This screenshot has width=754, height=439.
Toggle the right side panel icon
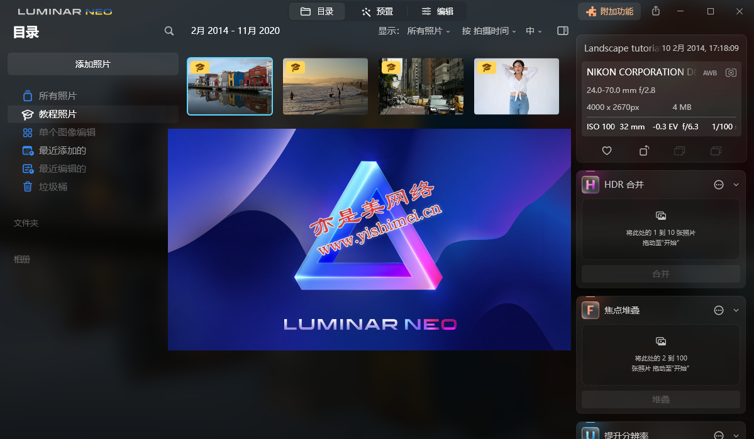(563, 31)
